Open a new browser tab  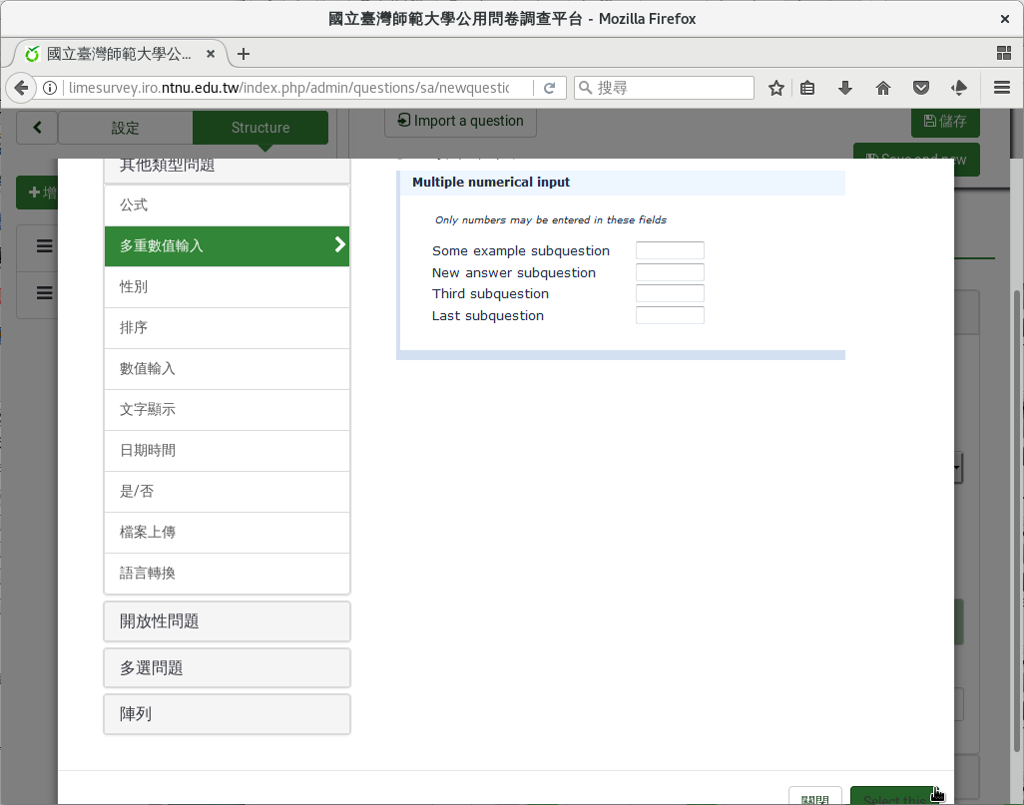(244, 54)
